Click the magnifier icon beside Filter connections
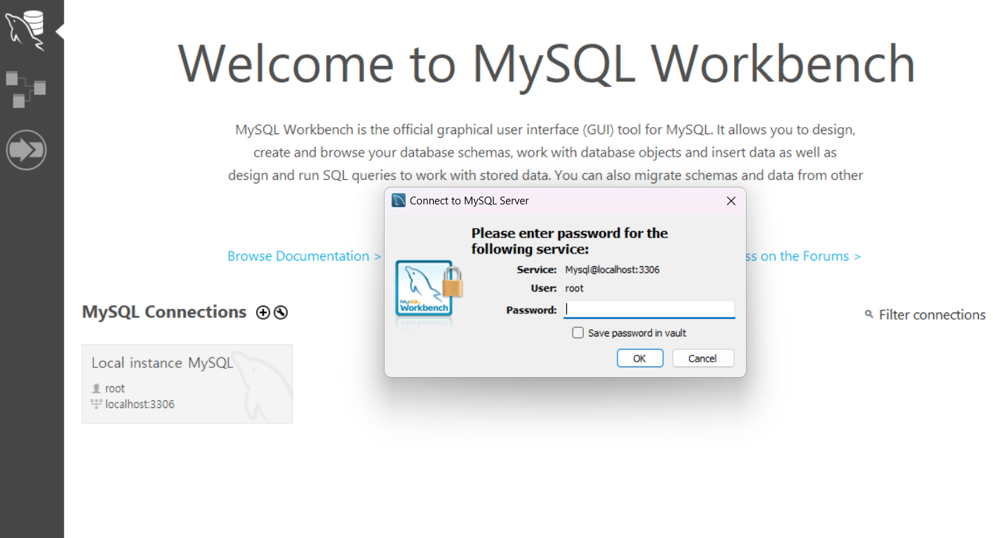This screenshot has width=993, height=538. click(x=869, y=315)
